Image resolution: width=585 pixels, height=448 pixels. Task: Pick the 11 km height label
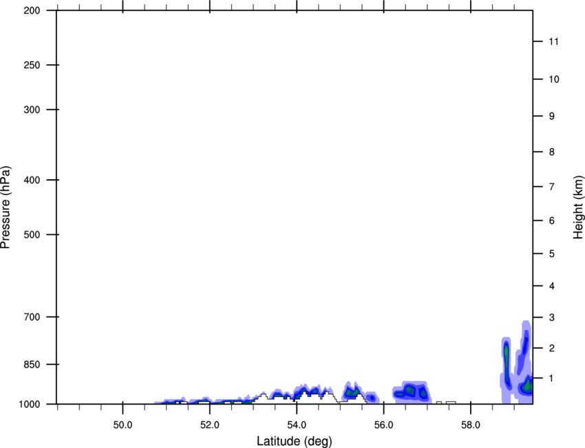(x=553, y=41)
